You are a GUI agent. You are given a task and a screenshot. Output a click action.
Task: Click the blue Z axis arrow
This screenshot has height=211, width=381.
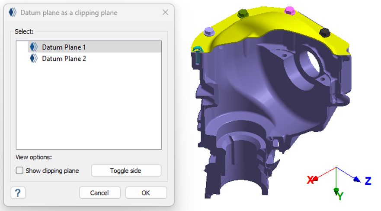(357, 180)
